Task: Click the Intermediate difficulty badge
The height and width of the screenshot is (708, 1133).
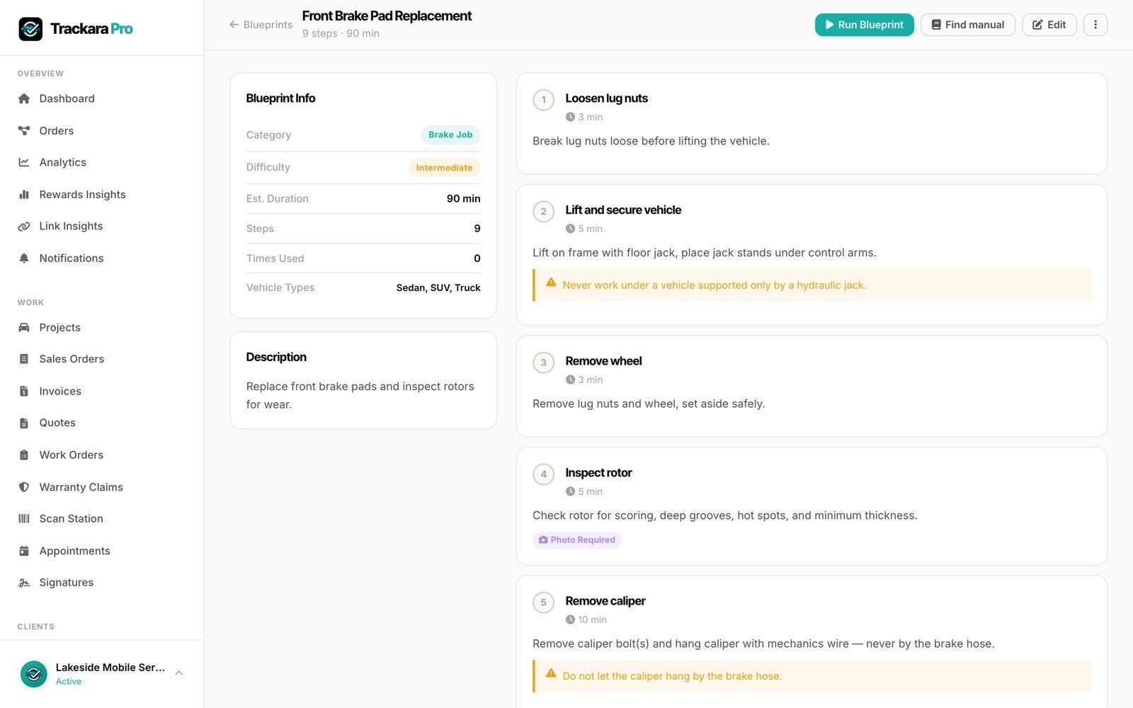Action: [444, 168]
